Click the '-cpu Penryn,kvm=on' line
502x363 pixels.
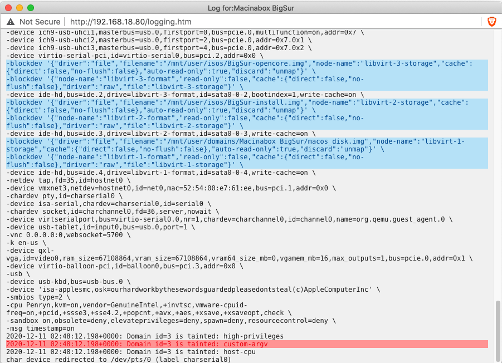tap(127, 305)
